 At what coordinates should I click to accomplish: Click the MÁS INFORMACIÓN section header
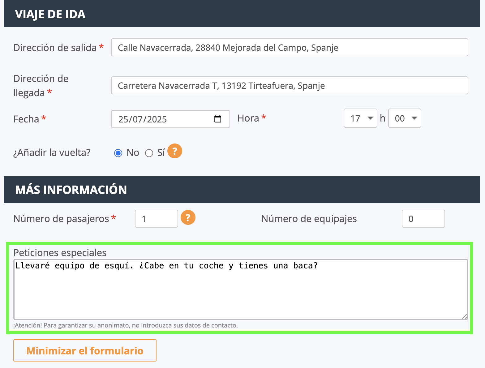point(242,190)
